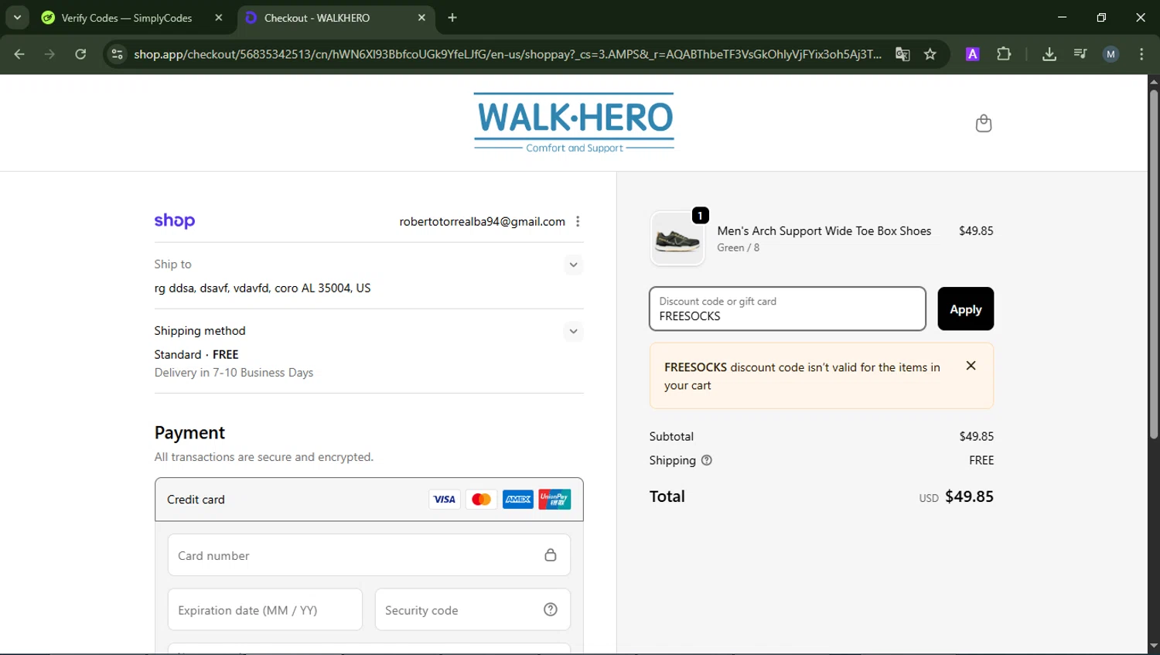Click the lock icon in card number field
This screenshot has width=1160, height=655.
tap(551, 554)
